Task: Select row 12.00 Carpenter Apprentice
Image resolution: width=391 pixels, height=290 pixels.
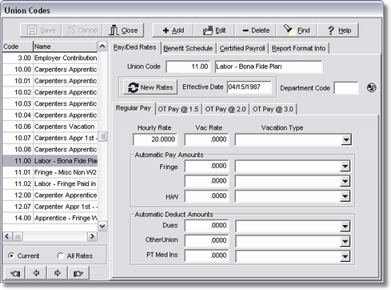Action: pyautogui.click(x=50, y=195)
